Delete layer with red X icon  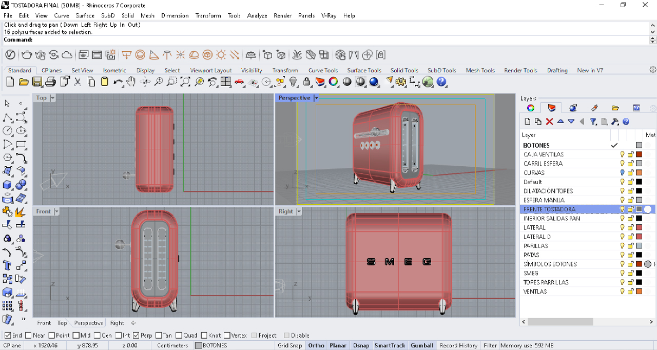click(549, 122)
